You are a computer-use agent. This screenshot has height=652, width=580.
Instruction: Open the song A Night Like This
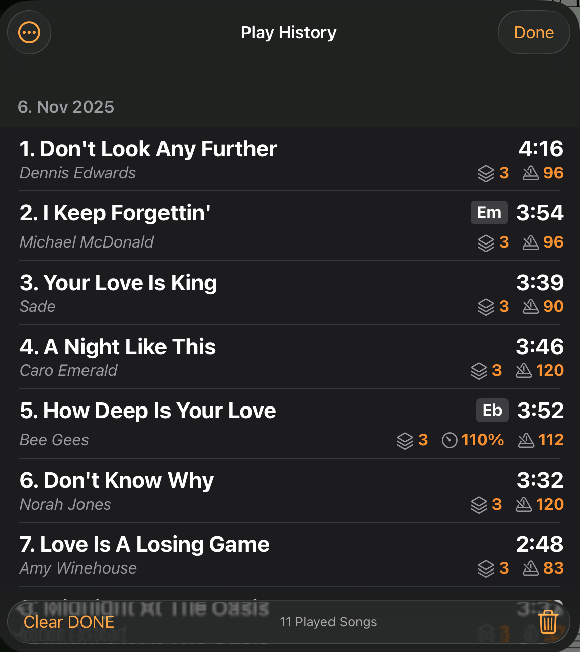point(291,357)
